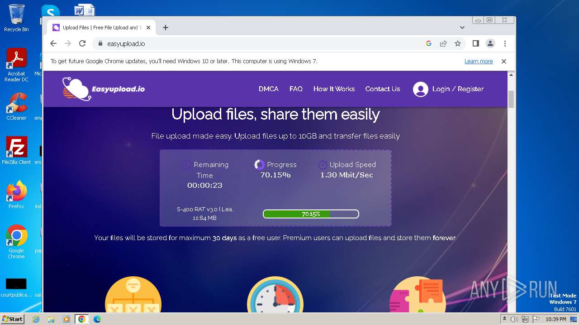The image size is (579, 325).
Task: Open Acrobat Reader DC desktop shortcut
Action: 16,65
